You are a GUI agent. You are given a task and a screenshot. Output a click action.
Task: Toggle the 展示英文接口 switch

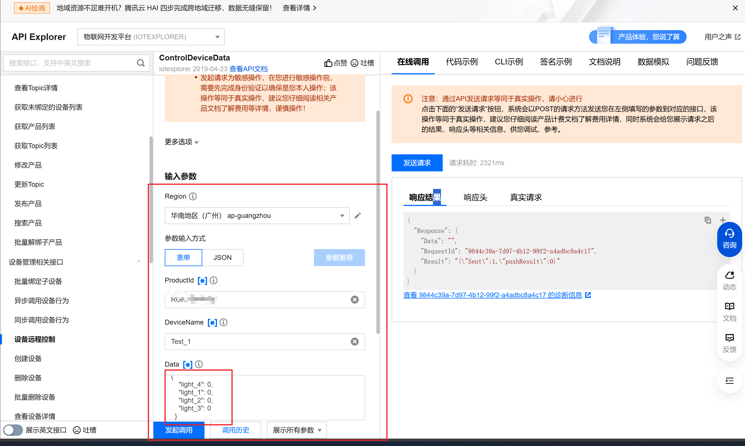[x=13, y=430]
